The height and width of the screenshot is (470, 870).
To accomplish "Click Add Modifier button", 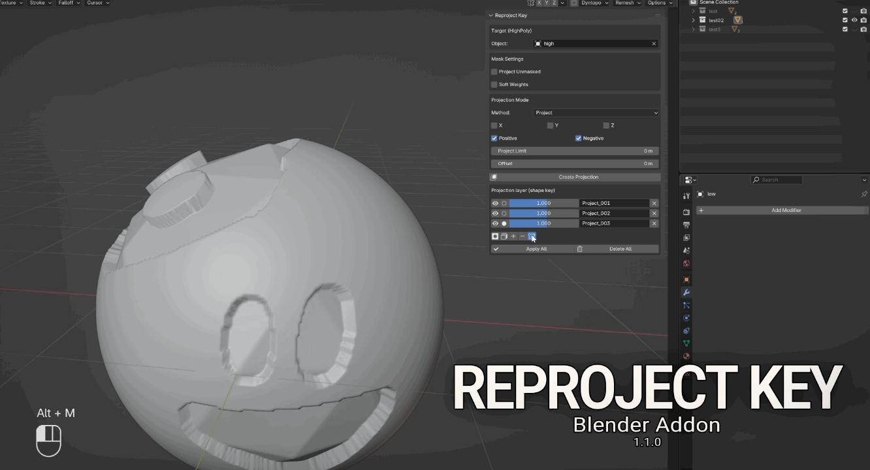I will click(782, 210).
